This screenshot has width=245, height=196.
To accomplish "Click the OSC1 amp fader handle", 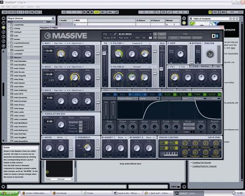I will point(98,53).
